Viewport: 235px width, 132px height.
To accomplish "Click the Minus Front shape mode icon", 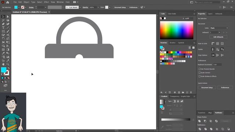I will point(205,121).
